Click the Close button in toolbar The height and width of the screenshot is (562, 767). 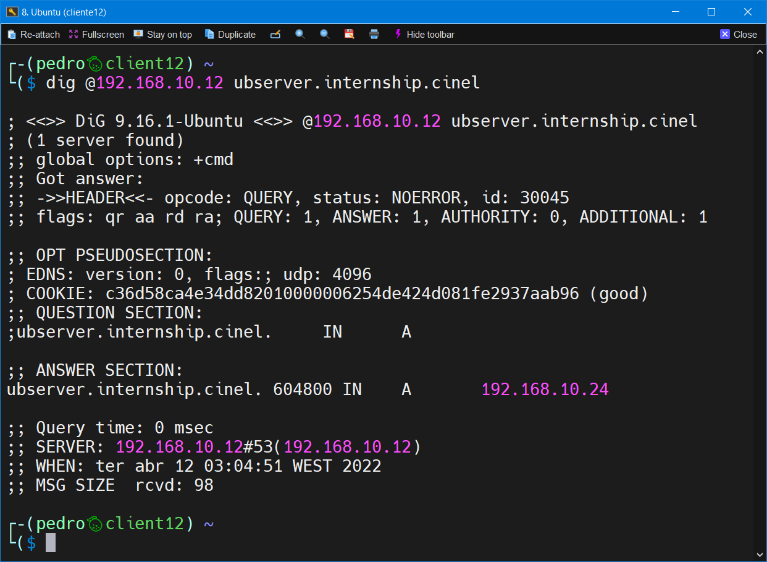tap(739, 35)
